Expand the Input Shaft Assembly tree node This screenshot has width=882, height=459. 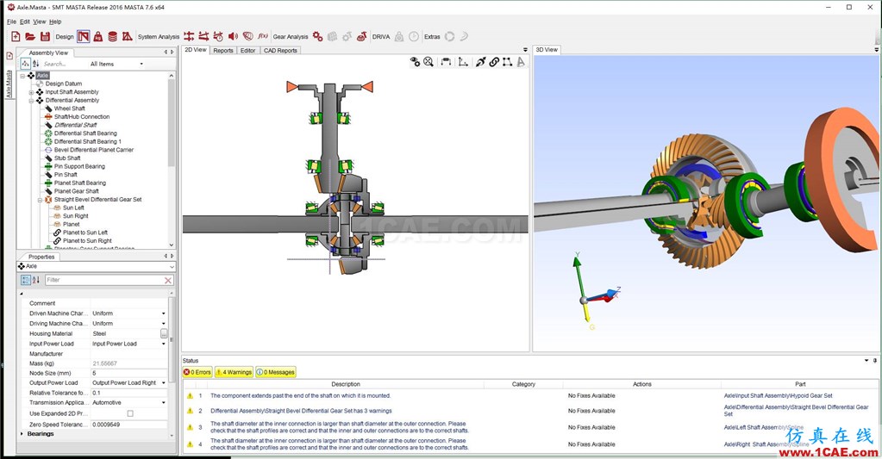32,92
